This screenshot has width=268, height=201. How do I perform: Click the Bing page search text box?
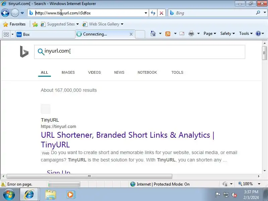(139, 52)
